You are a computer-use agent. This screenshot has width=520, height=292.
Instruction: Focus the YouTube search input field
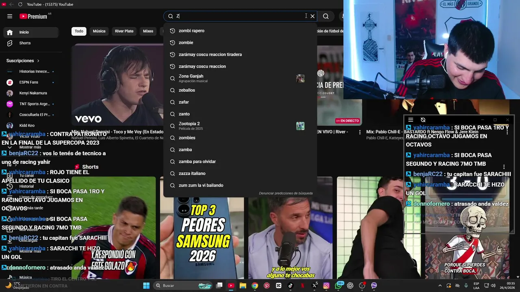tap(240, 16)
